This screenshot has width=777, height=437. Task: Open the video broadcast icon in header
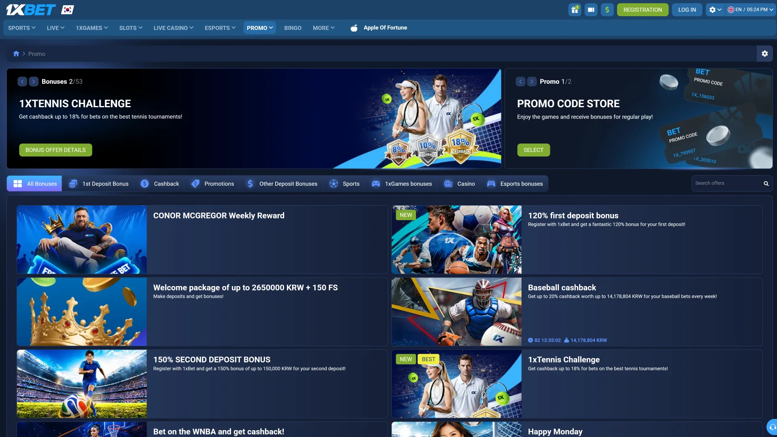591,10
